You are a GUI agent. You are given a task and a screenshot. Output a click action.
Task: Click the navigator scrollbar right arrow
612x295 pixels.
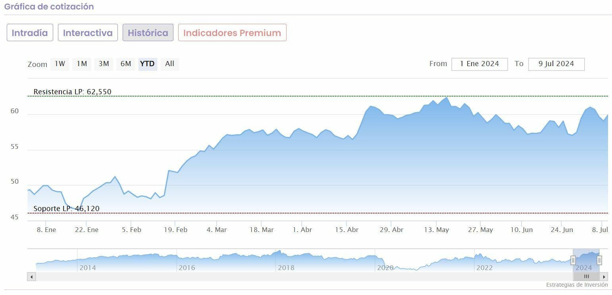pyautogui.click(x=604, y=276)
